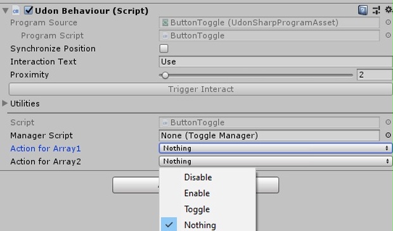
Task: Click the Trigger Interact button
Action: 201,89
